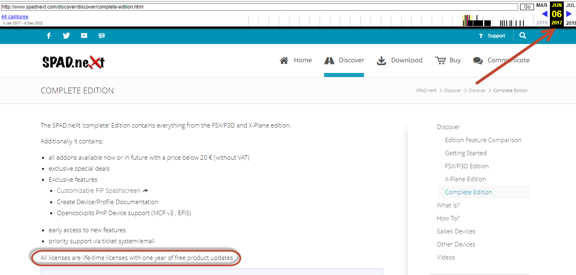Open Discover in the sidebar
This screenshot has height=275, width=576.
point(448,127)
